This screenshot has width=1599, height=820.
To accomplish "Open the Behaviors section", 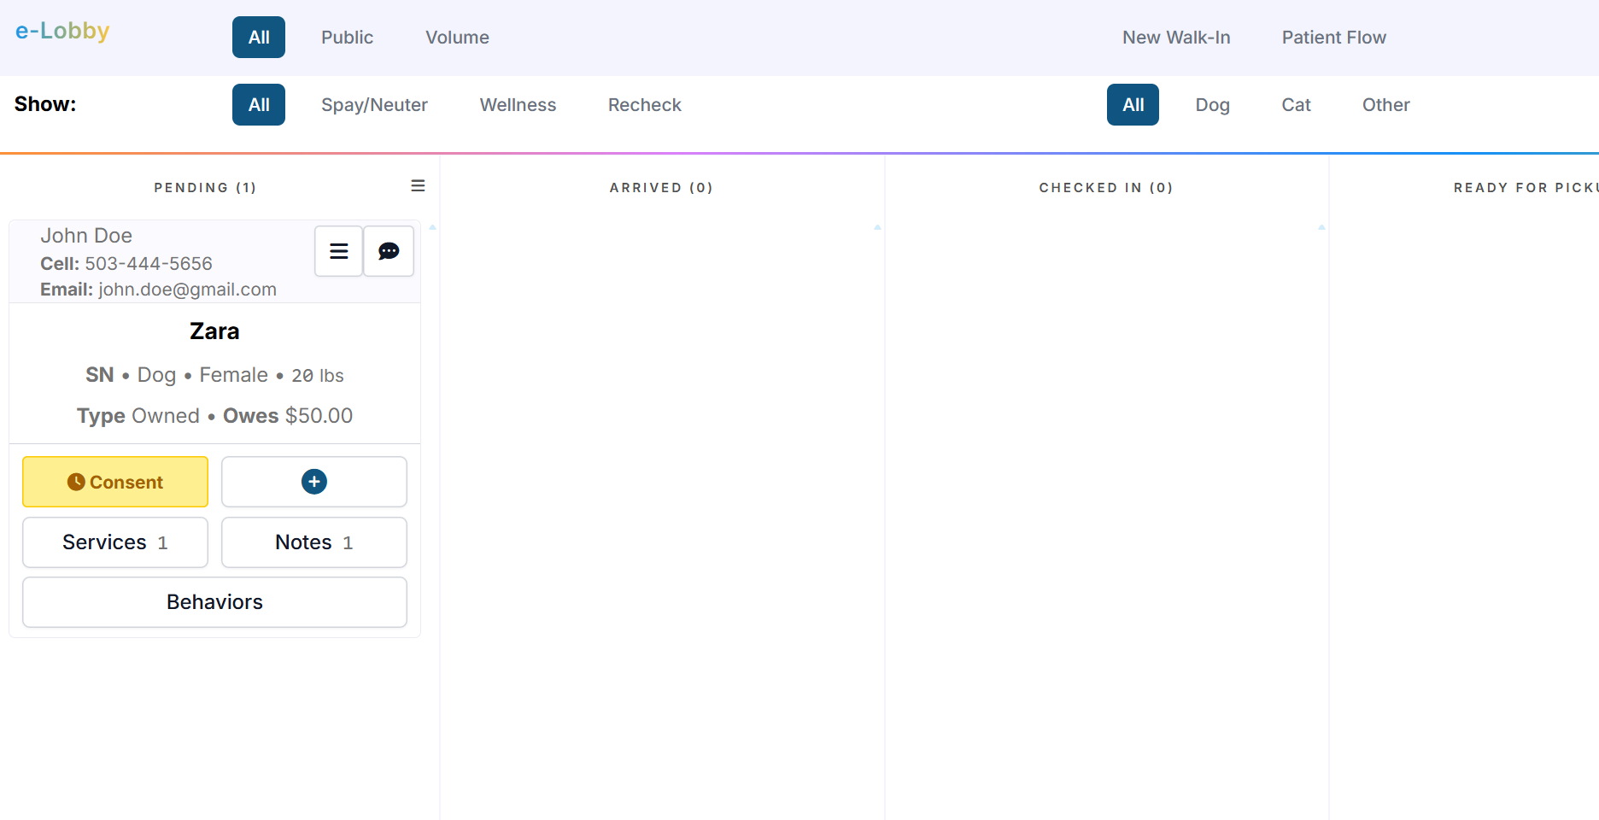I will (x=214, y=602).
